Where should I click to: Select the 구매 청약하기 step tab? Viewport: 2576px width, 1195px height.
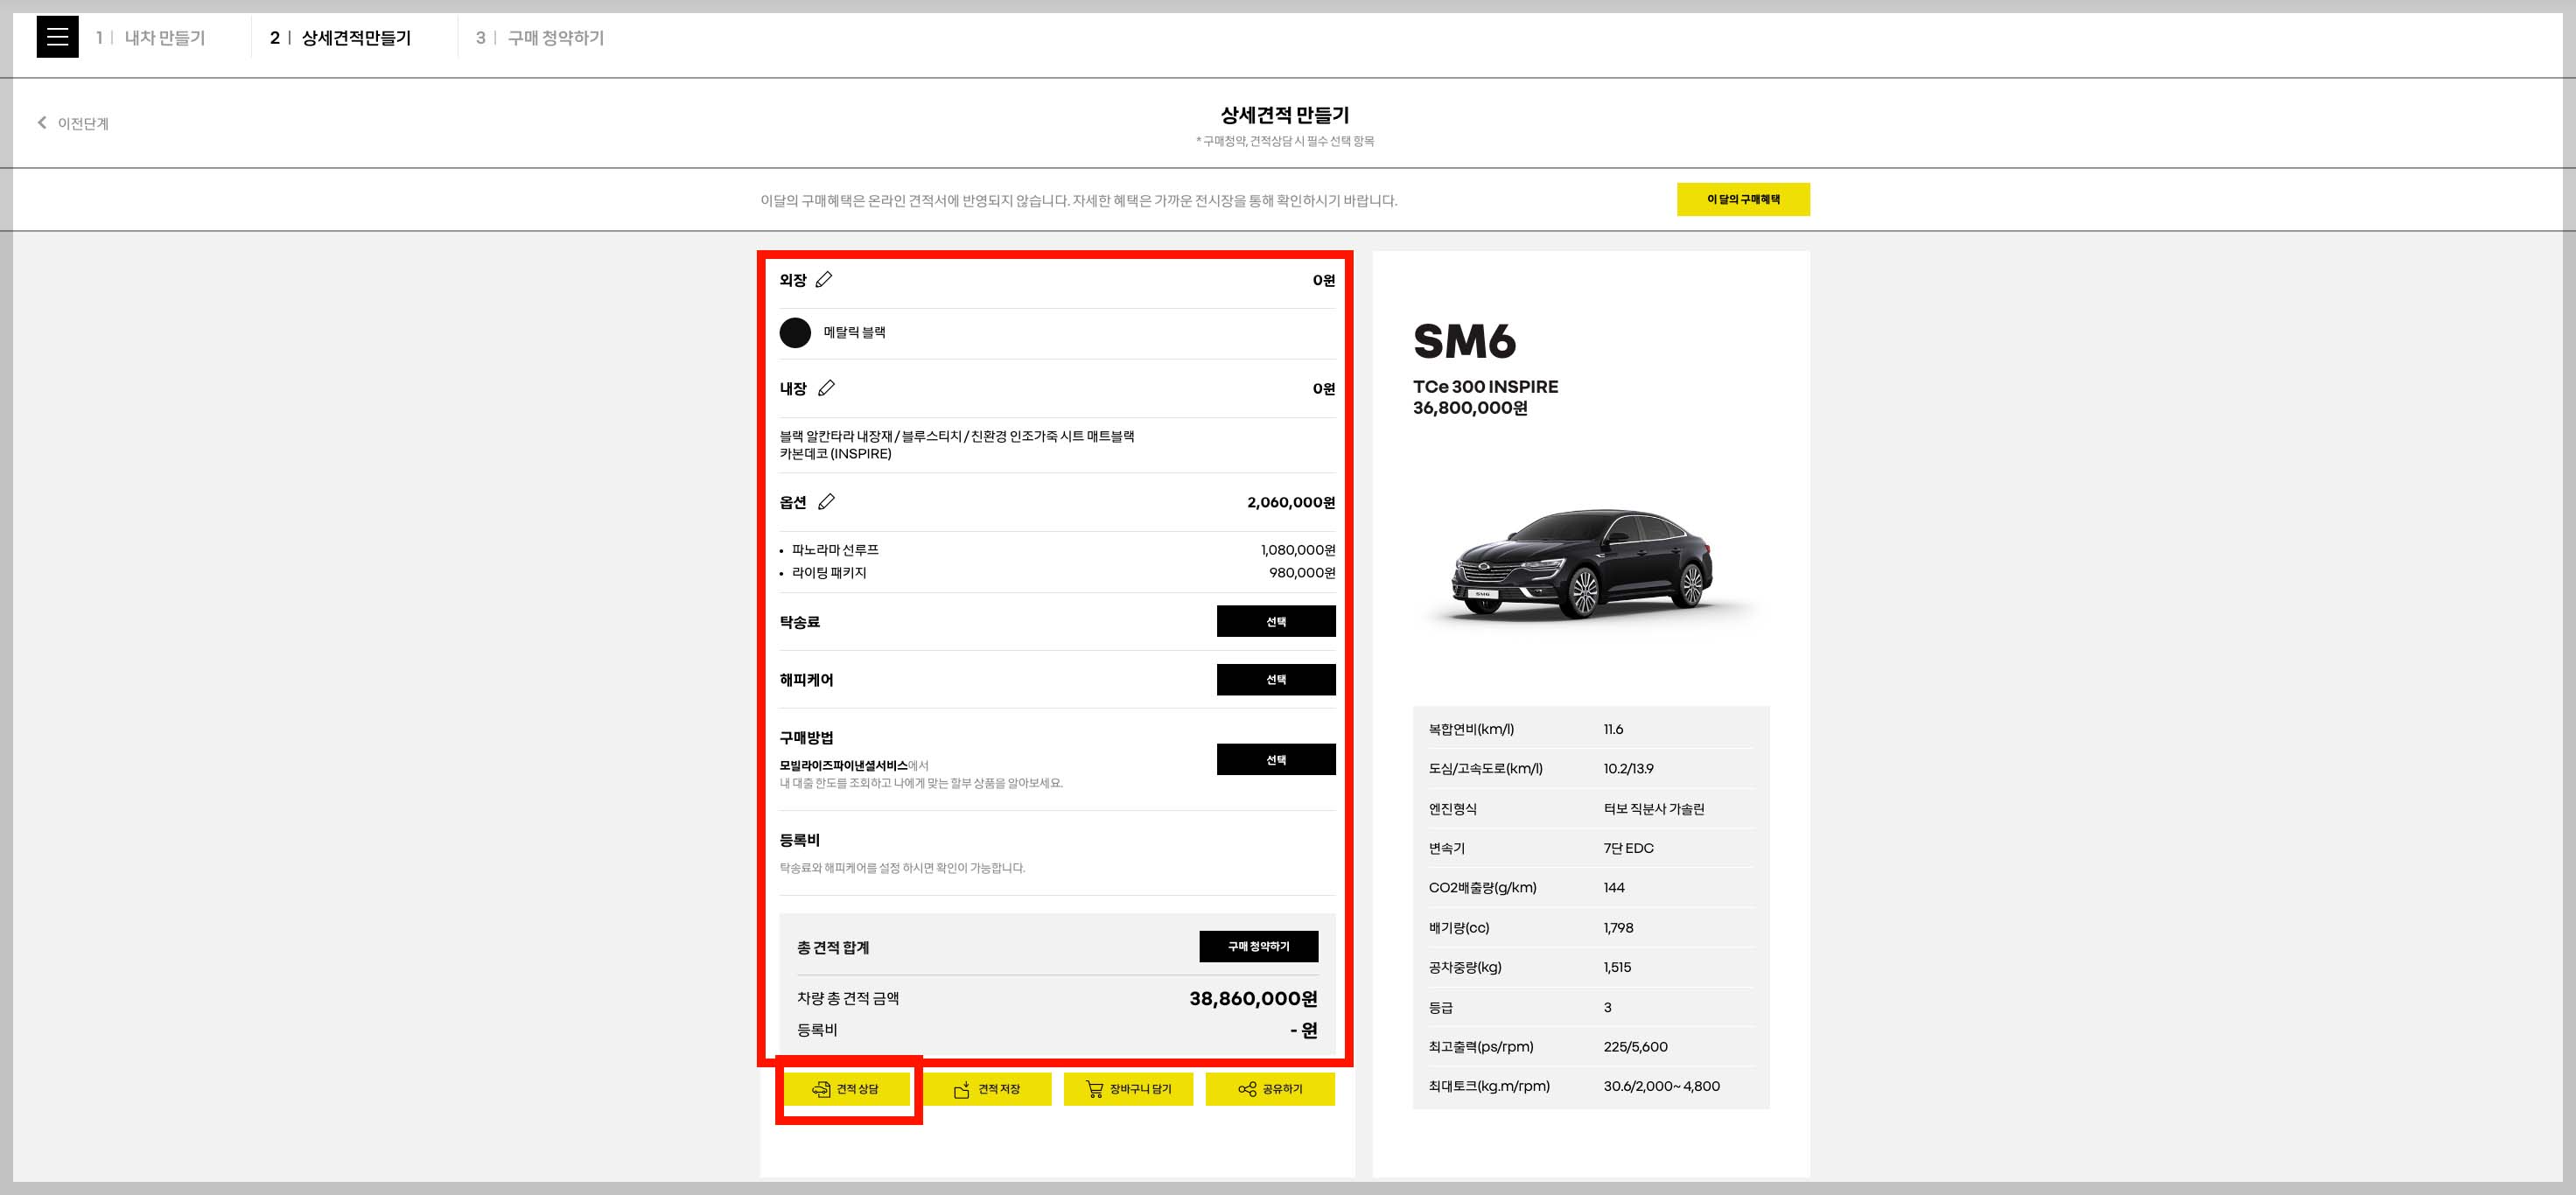[555, 38]
